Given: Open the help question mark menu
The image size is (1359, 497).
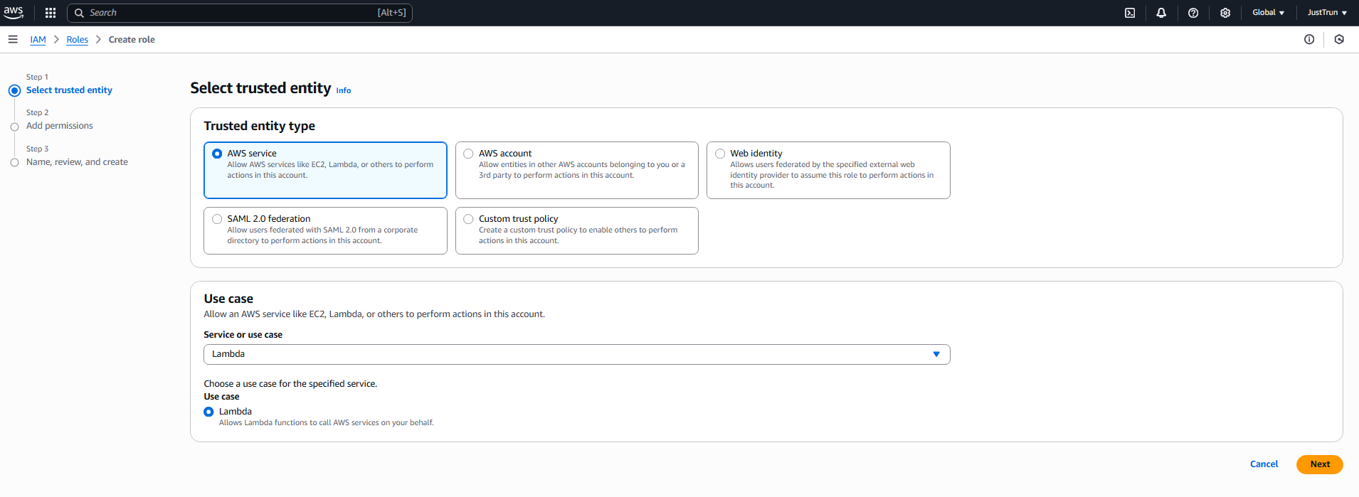Looking at the screenshot, I should coord(1193,13).
